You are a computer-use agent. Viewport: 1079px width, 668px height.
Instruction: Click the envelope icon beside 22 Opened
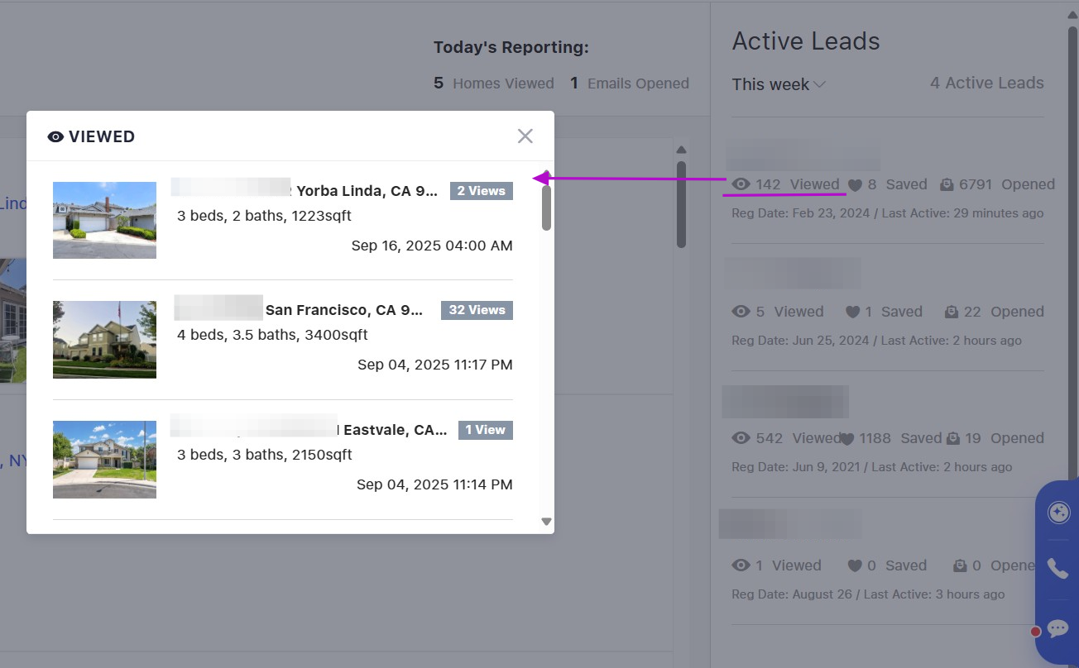pos(952,312)
